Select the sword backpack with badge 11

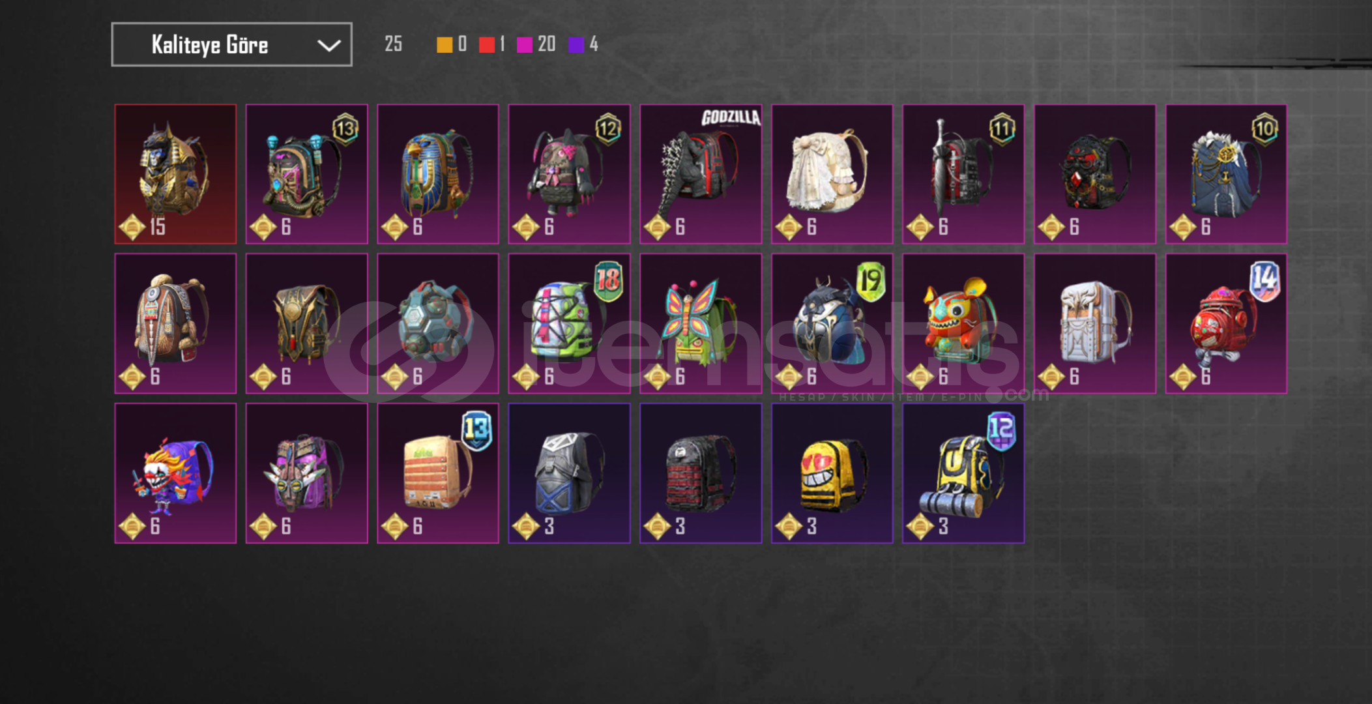coord(963,174)
